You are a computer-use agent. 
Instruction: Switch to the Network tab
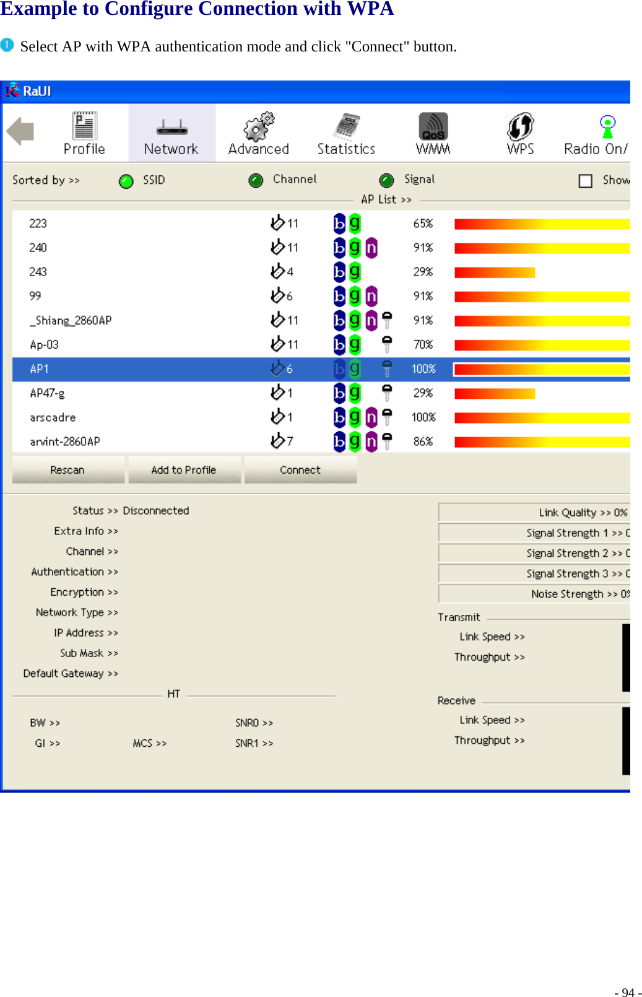coord(171,133)
